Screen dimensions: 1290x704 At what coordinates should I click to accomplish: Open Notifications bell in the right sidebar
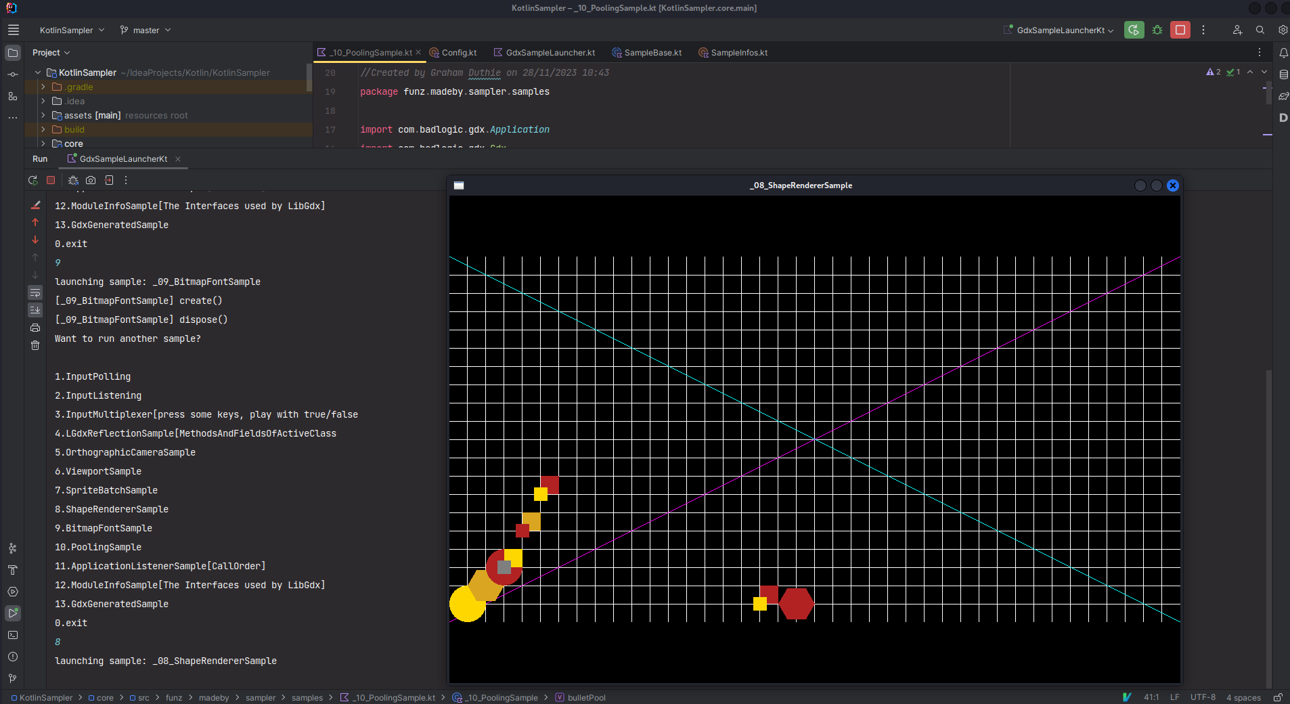[1283, 53]
